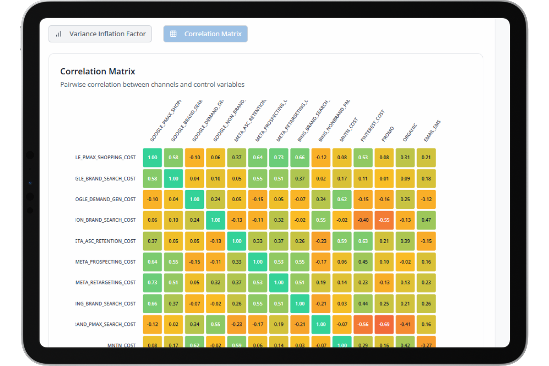This screenshot has width=549, height=366.
Task: Click 0.14 in the META_RETARGETING_COST row
Action: pos(342,282)
